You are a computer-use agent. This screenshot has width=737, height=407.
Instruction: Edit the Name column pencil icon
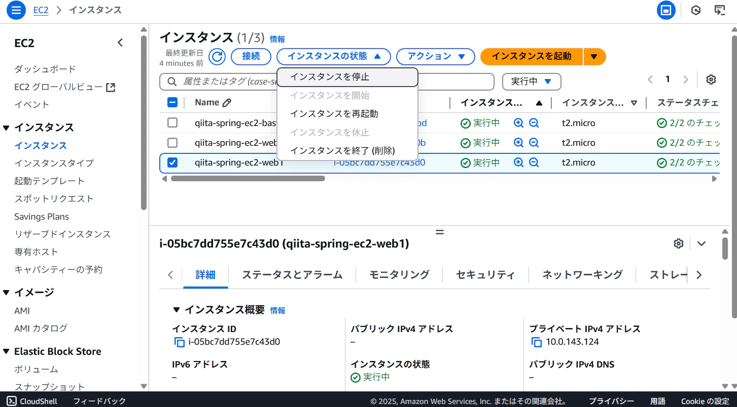[x=227, y=103]
